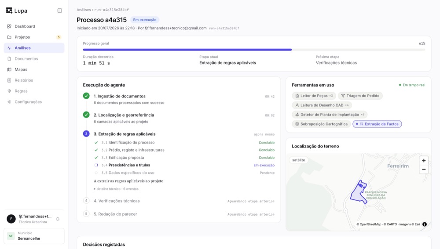This screenshot has height=249, width=440.
Task: Click the Relatórios report icon
Action: pyautogui.click(x=9, y=80)
